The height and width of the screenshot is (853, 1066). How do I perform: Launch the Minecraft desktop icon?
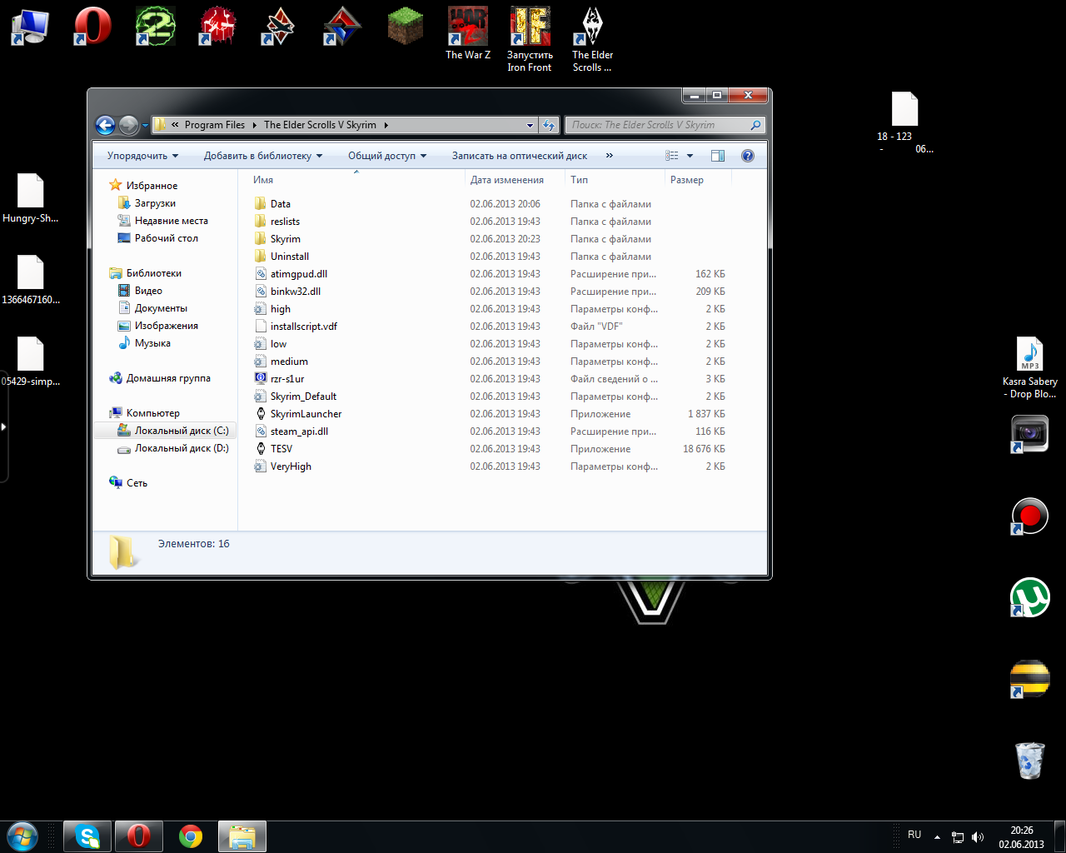point(406,26)
